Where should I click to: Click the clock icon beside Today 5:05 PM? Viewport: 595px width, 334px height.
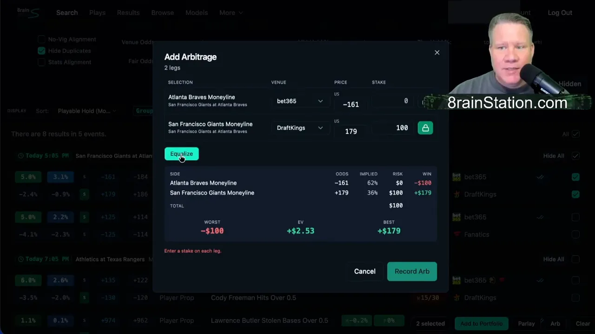pos(20,156)
